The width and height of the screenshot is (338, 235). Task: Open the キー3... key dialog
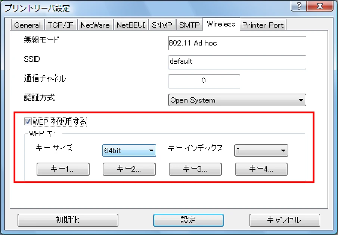pyautogui.click(x=195, y=169)
